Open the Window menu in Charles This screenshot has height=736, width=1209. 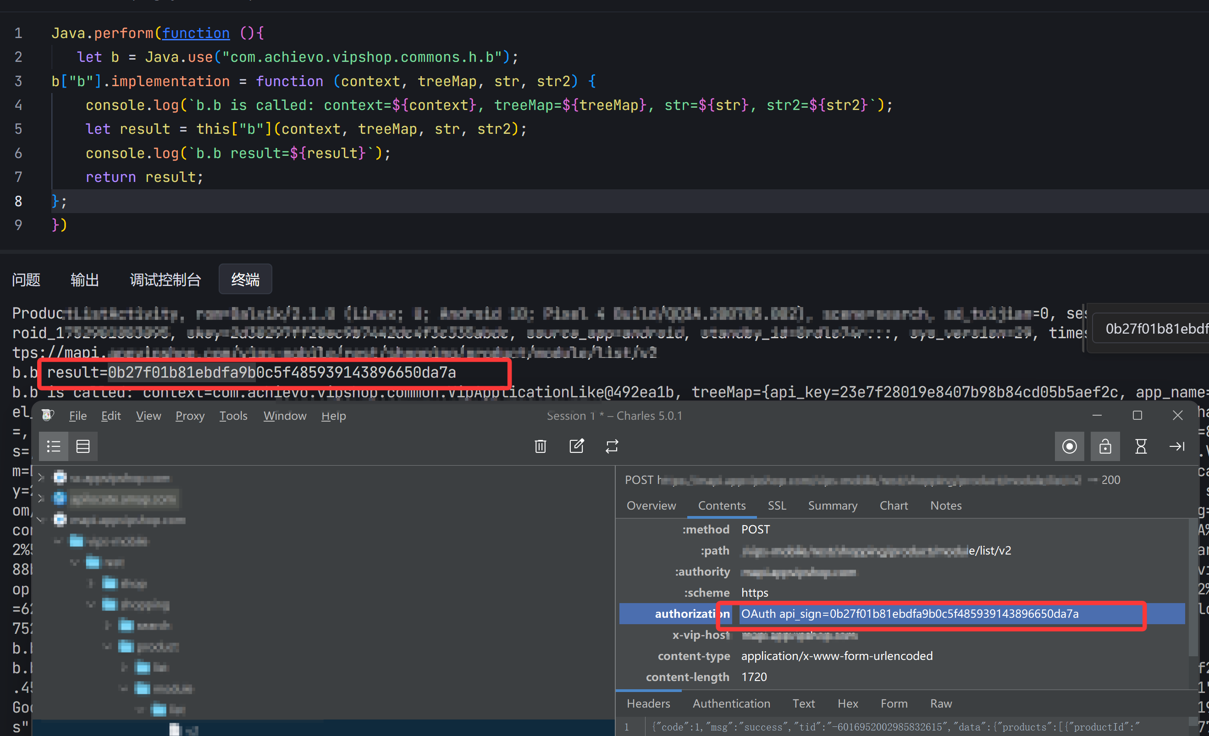pyautogui.click(x=285, y=416)
